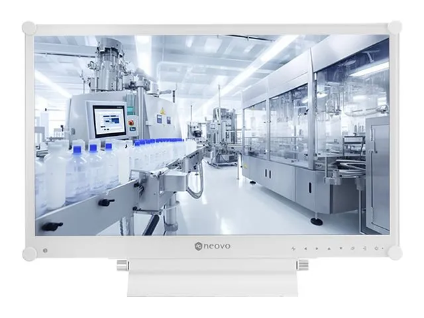Click the machine's control panel screen in the photo
424x318 pixels.
(x=109, y=121)
